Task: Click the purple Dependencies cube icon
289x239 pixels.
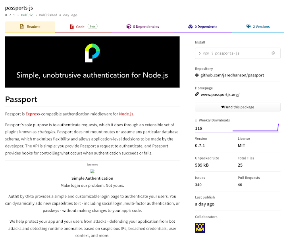Action: point(129,27)
